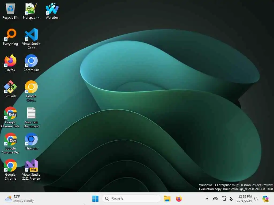The width and height of the screenshot is (274, 205).
Task: Open the clock showing 12:23 PM
Action: [244, 199]
